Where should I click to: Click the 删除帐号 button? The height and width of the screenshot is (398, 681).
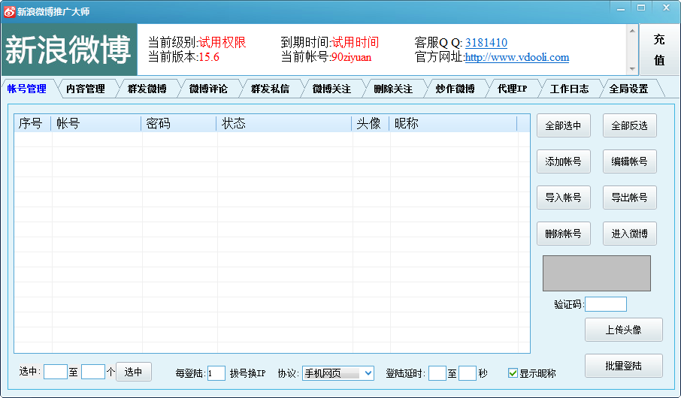point(563,234)
